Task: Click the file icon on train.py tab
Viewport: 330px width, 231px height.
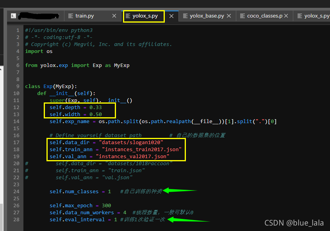Action: [x=71, y=16]
